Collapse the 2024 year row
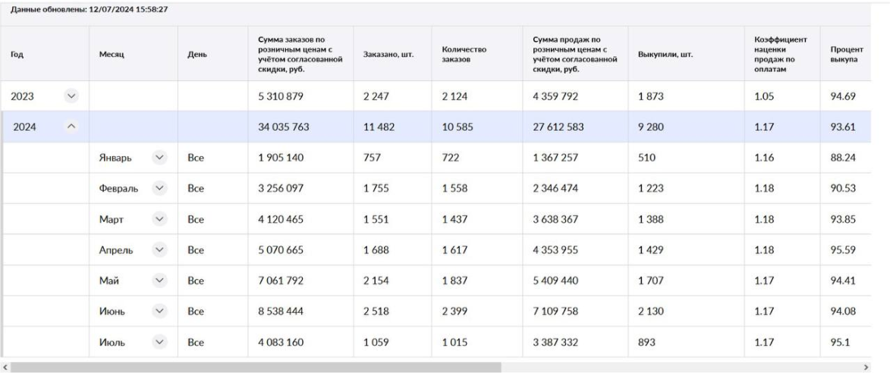Screen dimensions: 890x382 tap(71, 127)
